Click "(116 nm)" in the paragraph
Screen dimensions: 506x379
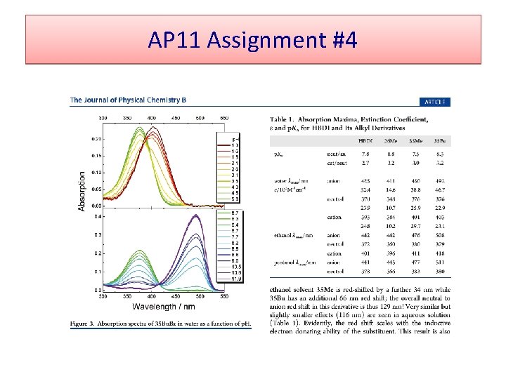(x=350, y=314)
